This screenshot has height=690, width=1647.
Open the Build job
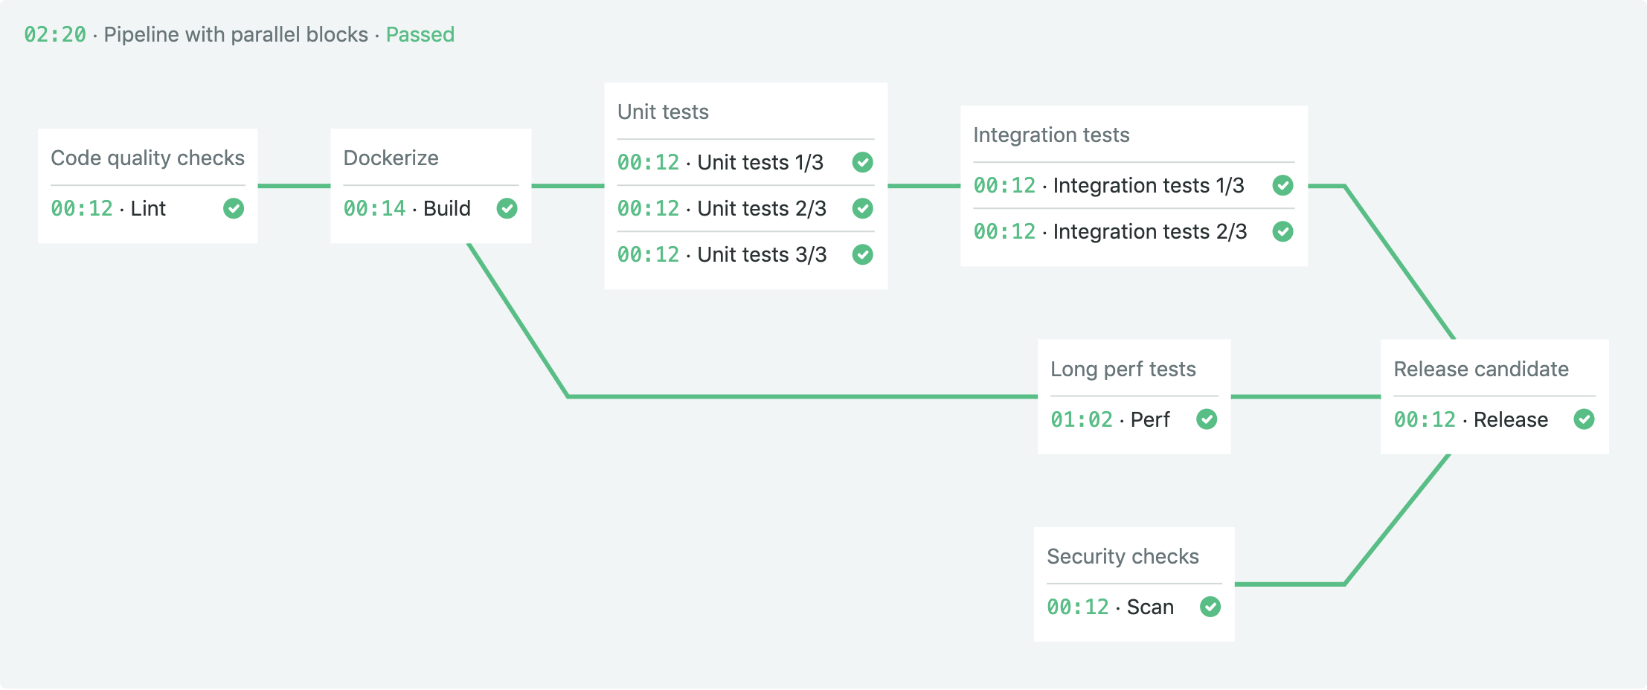point(447,208)
